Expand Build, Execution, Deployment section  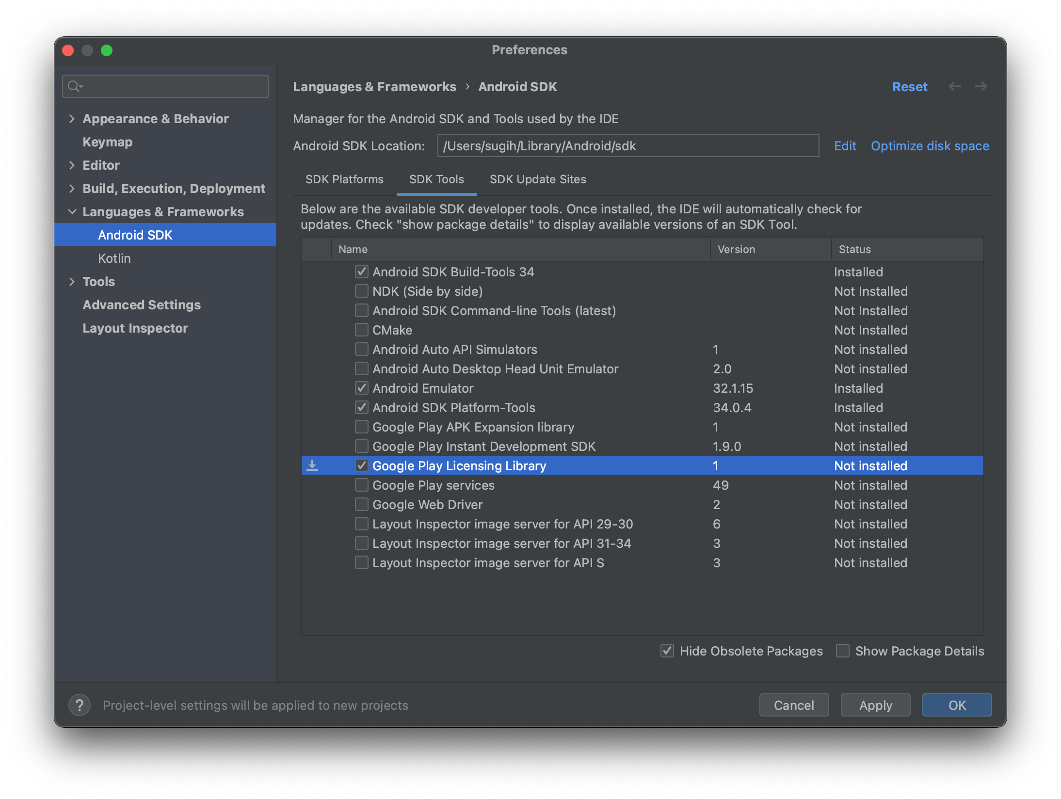(x=72, y=189)
